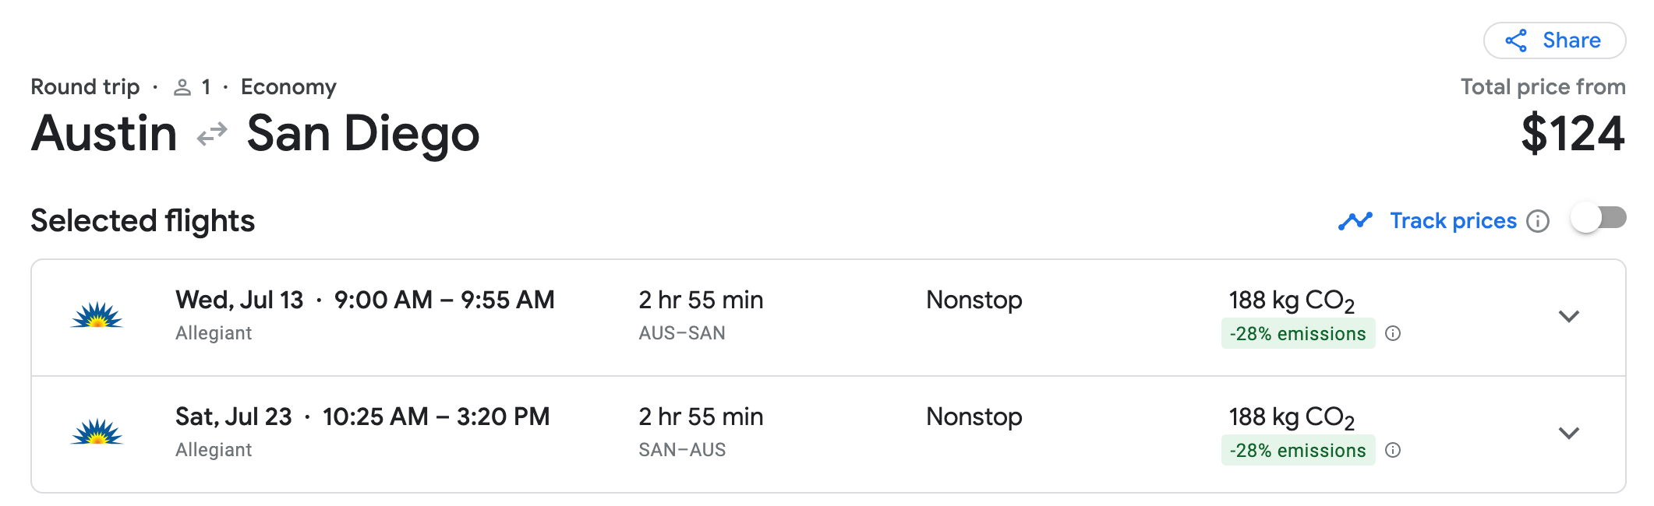1654x506 pixels.
Task: Click the Austin origin heading
Action: (104, 134)
